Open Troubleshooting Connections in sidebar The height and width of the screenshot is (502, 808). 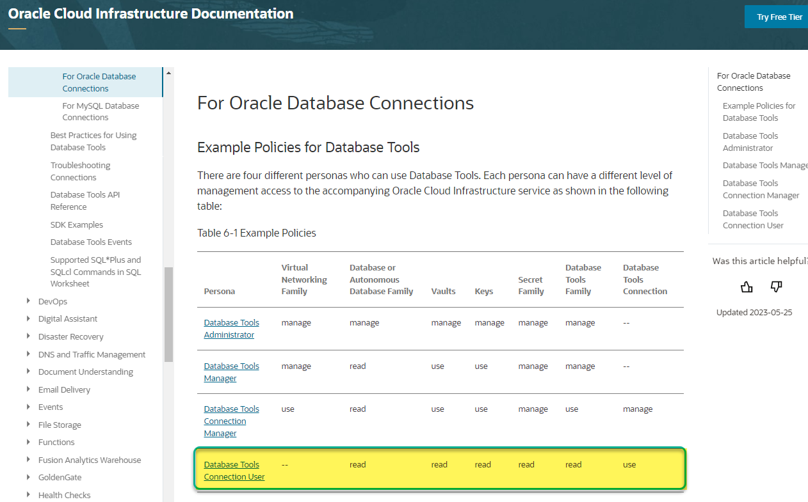(81, 171)
